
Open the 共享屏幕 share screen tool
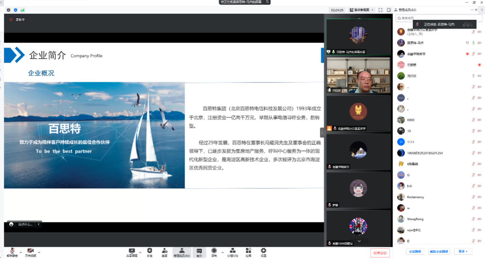132,252
